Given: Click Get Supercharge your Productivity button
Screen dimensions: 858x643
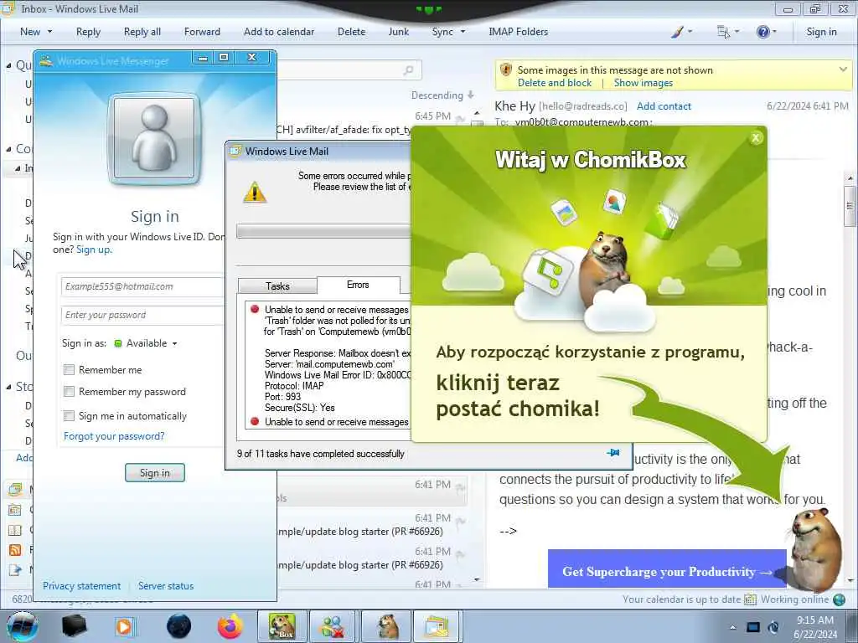Looking at the screenshot, I should 666,568.
